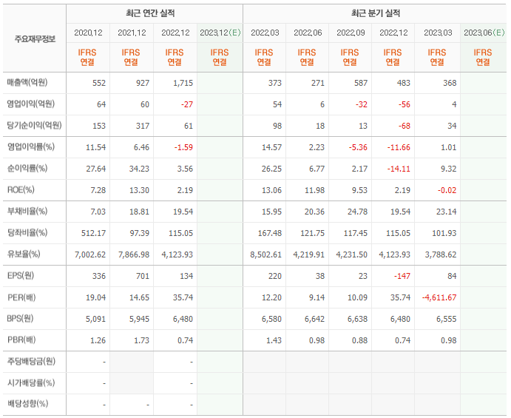Image resolution: width=511 pixels, height=418 pixels.
Task: Select the 주요재무정보 header cell
Action: tap(35, 39)
